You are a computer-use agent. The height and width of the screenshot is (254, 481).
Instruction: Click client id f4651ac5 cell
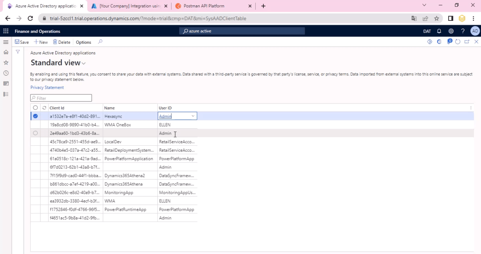75,218
